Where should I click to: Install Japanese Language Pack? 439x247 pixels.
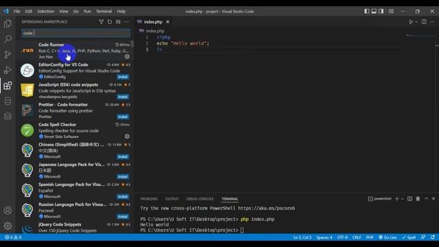(123, 176)
